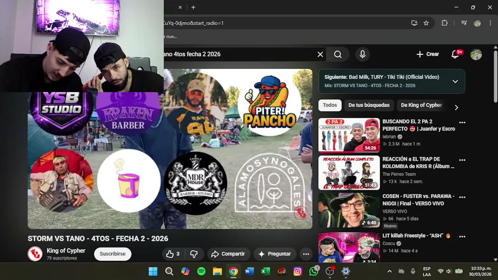
Task: Open Windows taskbar search
Action: pos(169,271)
